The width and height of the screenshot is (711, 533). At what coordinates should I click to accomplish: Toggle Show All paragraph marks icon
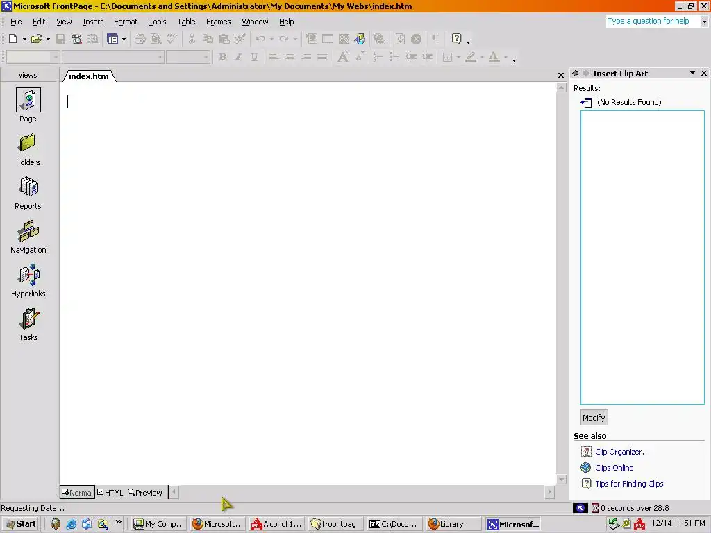[x=435, y=39]
